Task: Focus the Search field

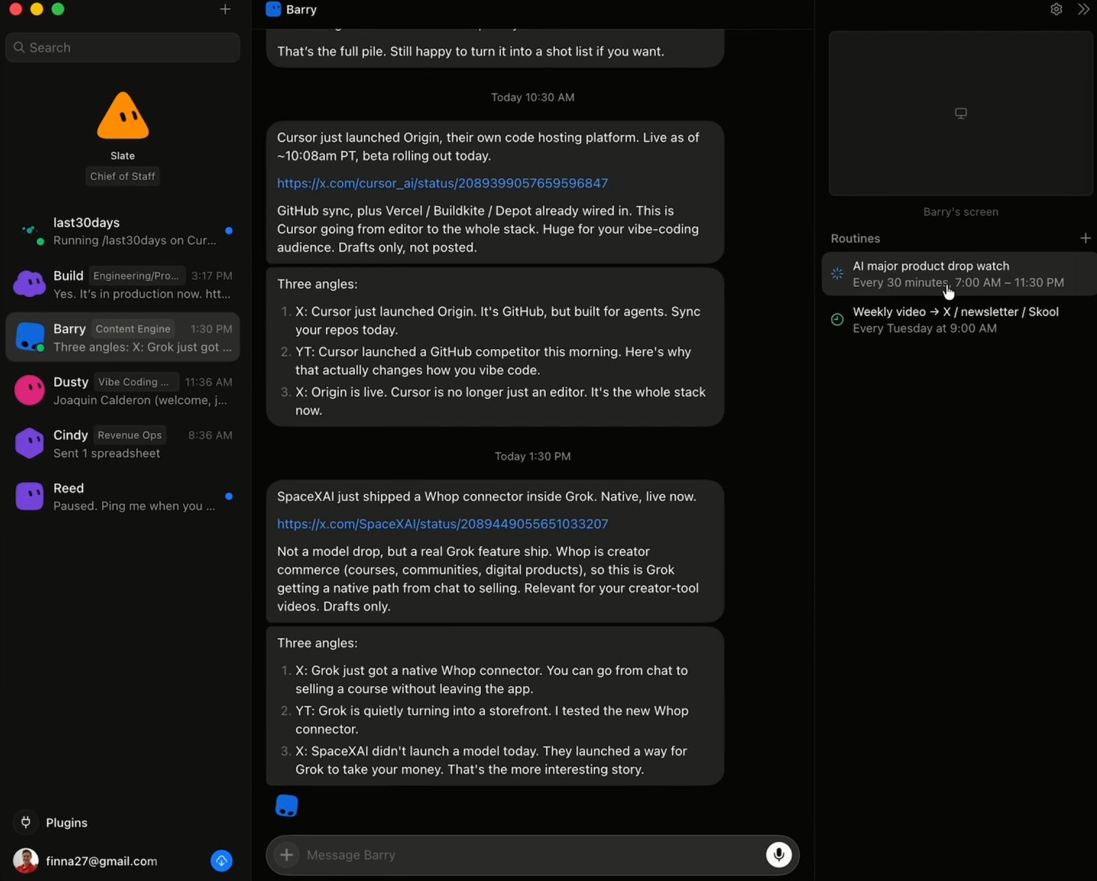Action: [x=123, y=48]
